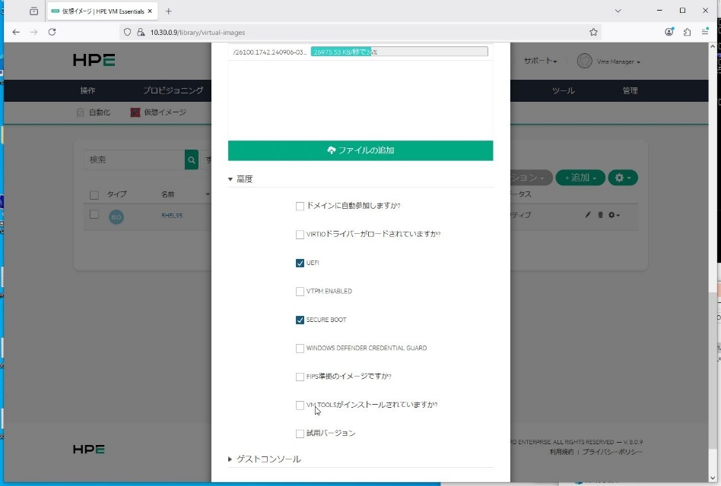Click the Firefox reload page icon

pyautogui.click(x=52, y=32)
